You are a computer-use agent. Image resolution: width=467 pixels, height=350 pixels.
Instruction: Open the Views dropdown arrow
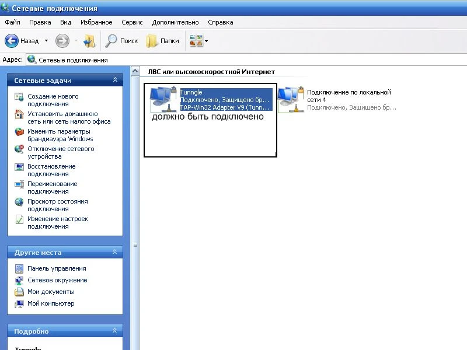(x=207, y=41)
